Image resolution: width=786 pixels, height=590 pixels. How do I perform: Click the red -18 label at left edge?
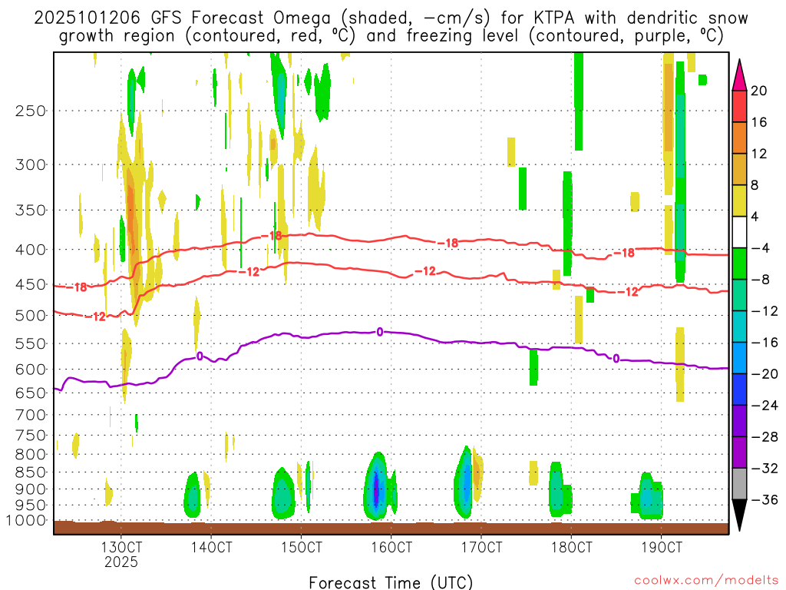pos(77,287)
